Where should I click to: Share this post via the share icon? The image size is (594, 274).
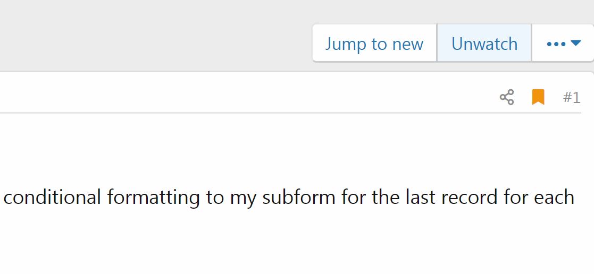506,97
